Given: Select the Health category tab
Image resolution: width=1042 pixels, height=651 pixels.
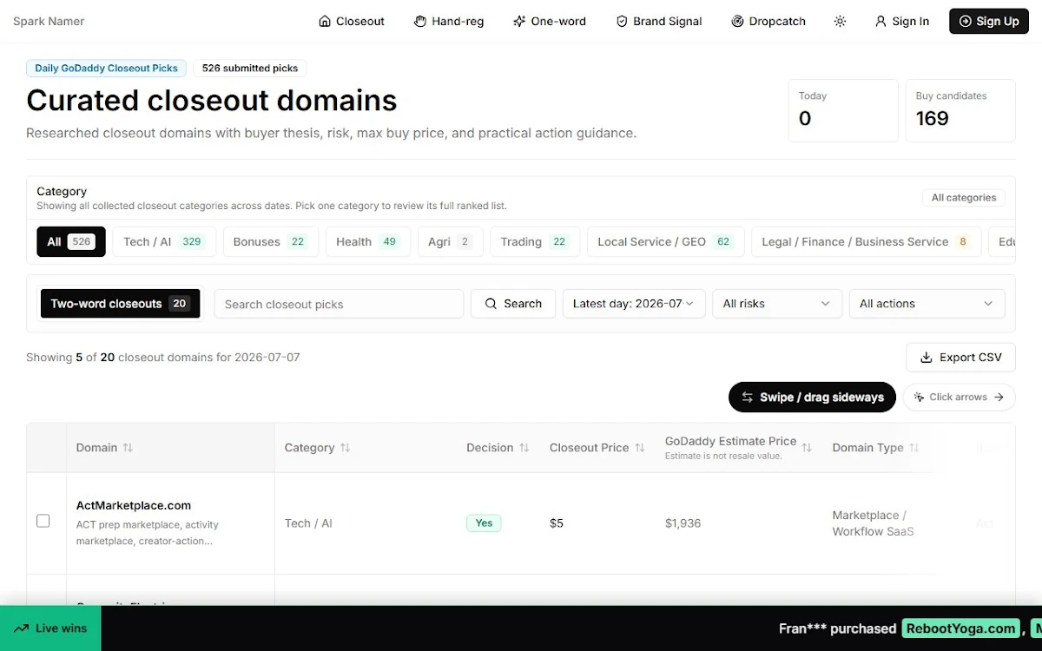Looking at the screenshot, I should coord(368,241).
